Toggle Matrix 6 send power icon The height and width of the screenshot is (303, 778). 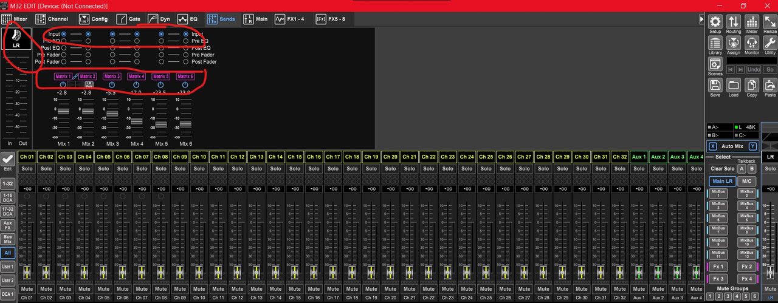click(185, 85)
